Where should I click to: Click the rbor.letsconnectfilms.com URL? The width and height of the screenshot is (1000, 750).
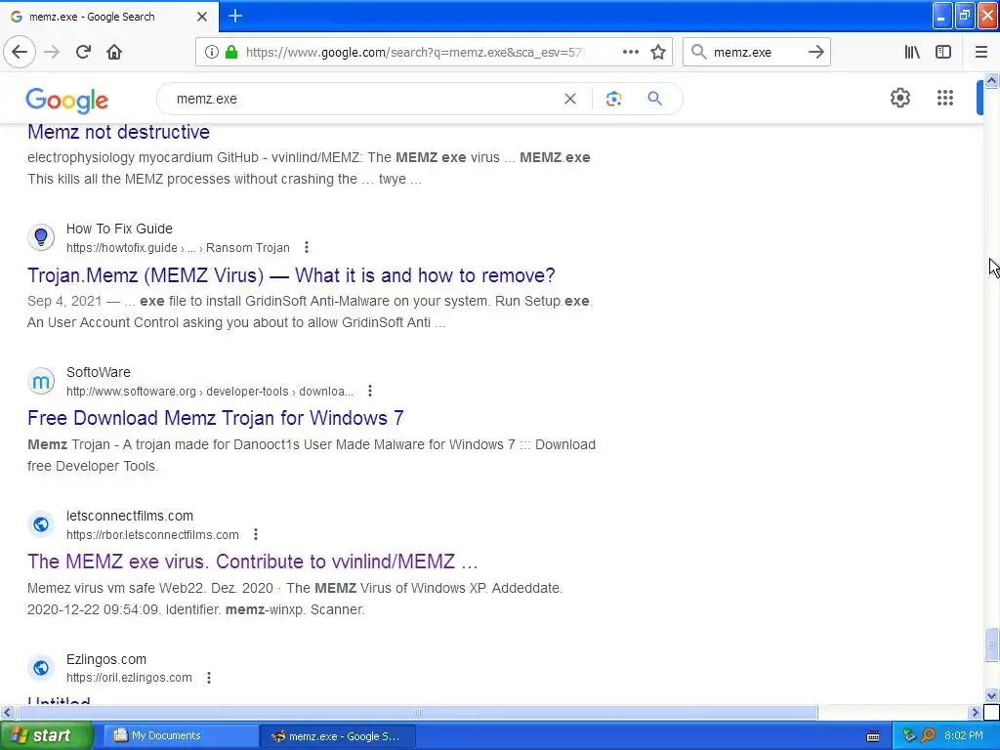click(152, 535)
